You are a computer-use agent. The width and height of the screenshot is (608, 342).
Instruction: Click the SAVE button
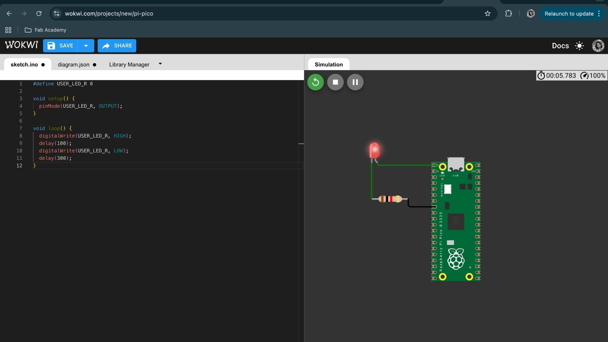[x=60, y=46]
